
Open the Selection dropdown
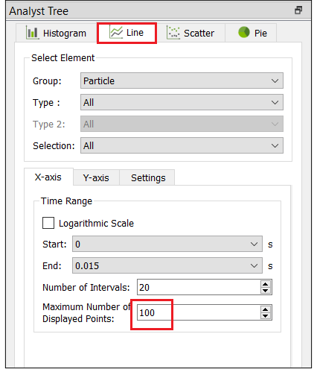click(182, 145)
